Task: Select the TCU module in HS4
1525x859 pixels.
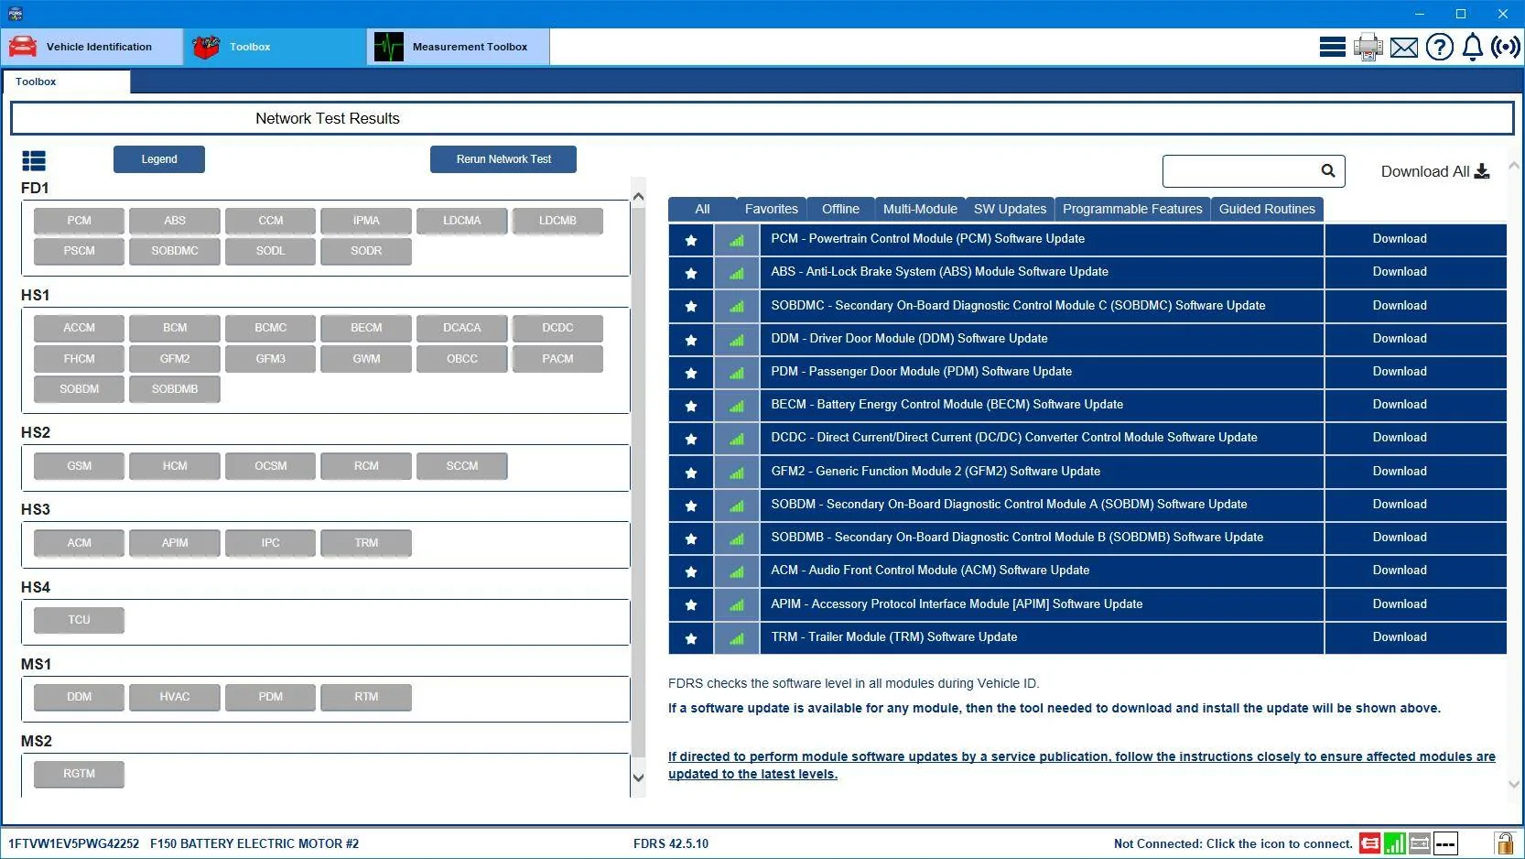Action: click(79, 620)
